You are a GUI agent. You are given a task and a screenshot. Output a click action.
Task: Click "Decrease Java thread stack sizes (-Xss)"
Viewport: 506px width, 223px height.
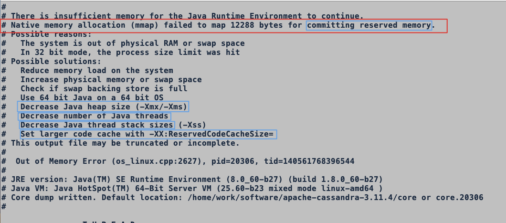coord(113,125)
